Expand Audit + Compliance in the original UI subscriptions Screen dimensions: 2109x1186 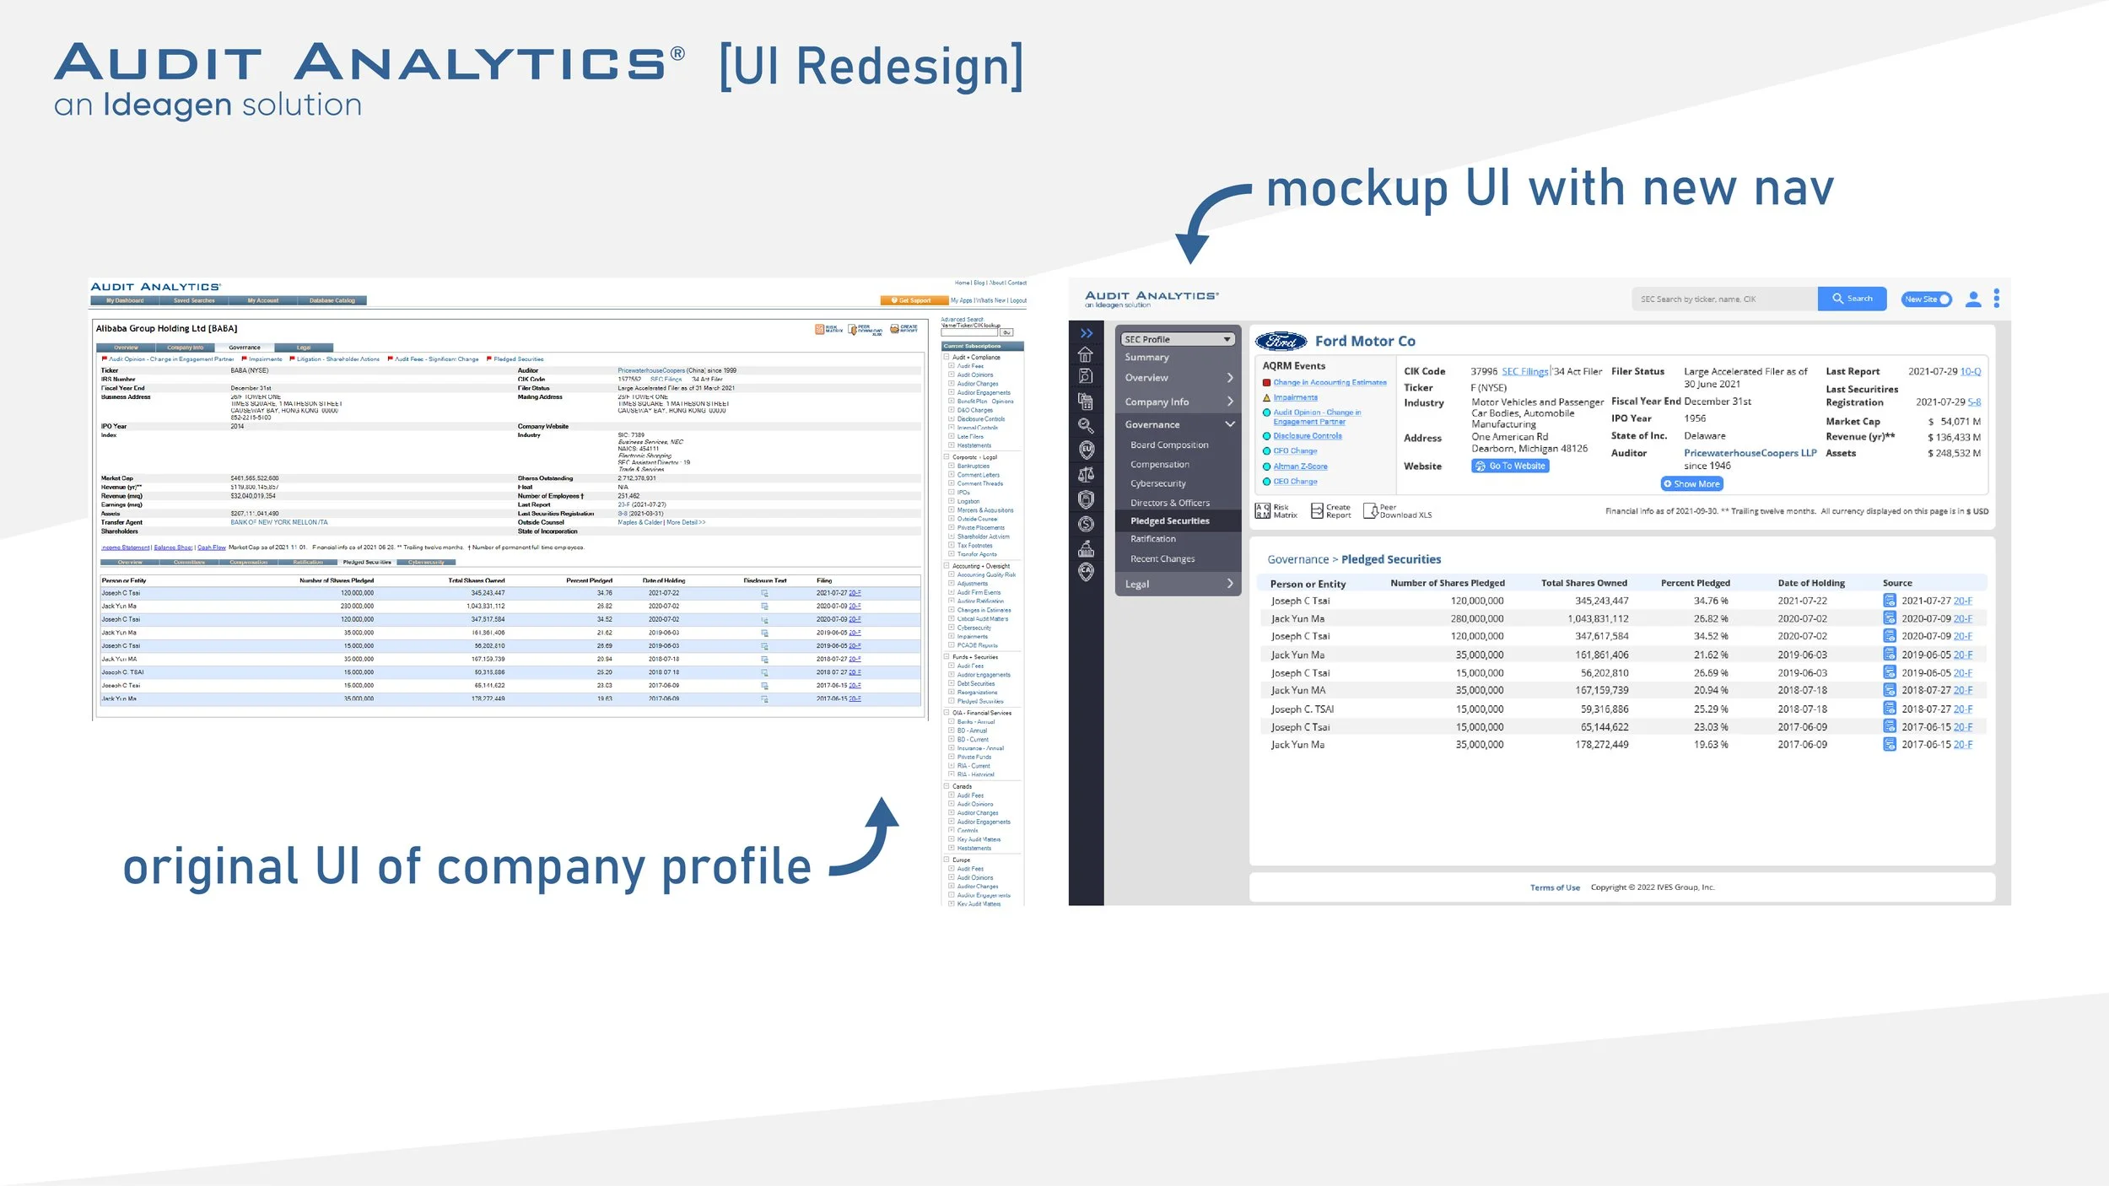(x=947, y=358)
